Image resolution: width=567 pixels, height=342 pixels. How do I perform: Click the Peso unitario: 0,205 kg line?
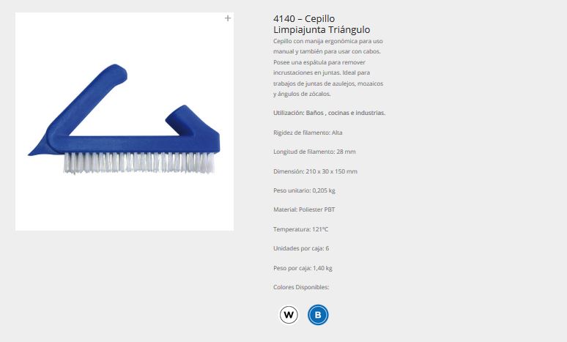pyautogui.click(x=304, y=190)
